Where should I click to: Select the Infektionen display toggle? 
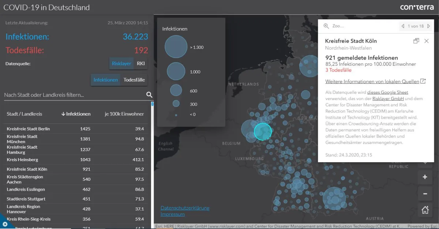click(106, 80)
